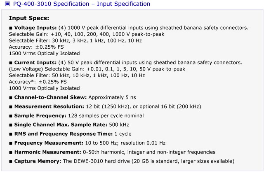Click the Input Specs heading

pyautogui.click(x=29, y=18)
